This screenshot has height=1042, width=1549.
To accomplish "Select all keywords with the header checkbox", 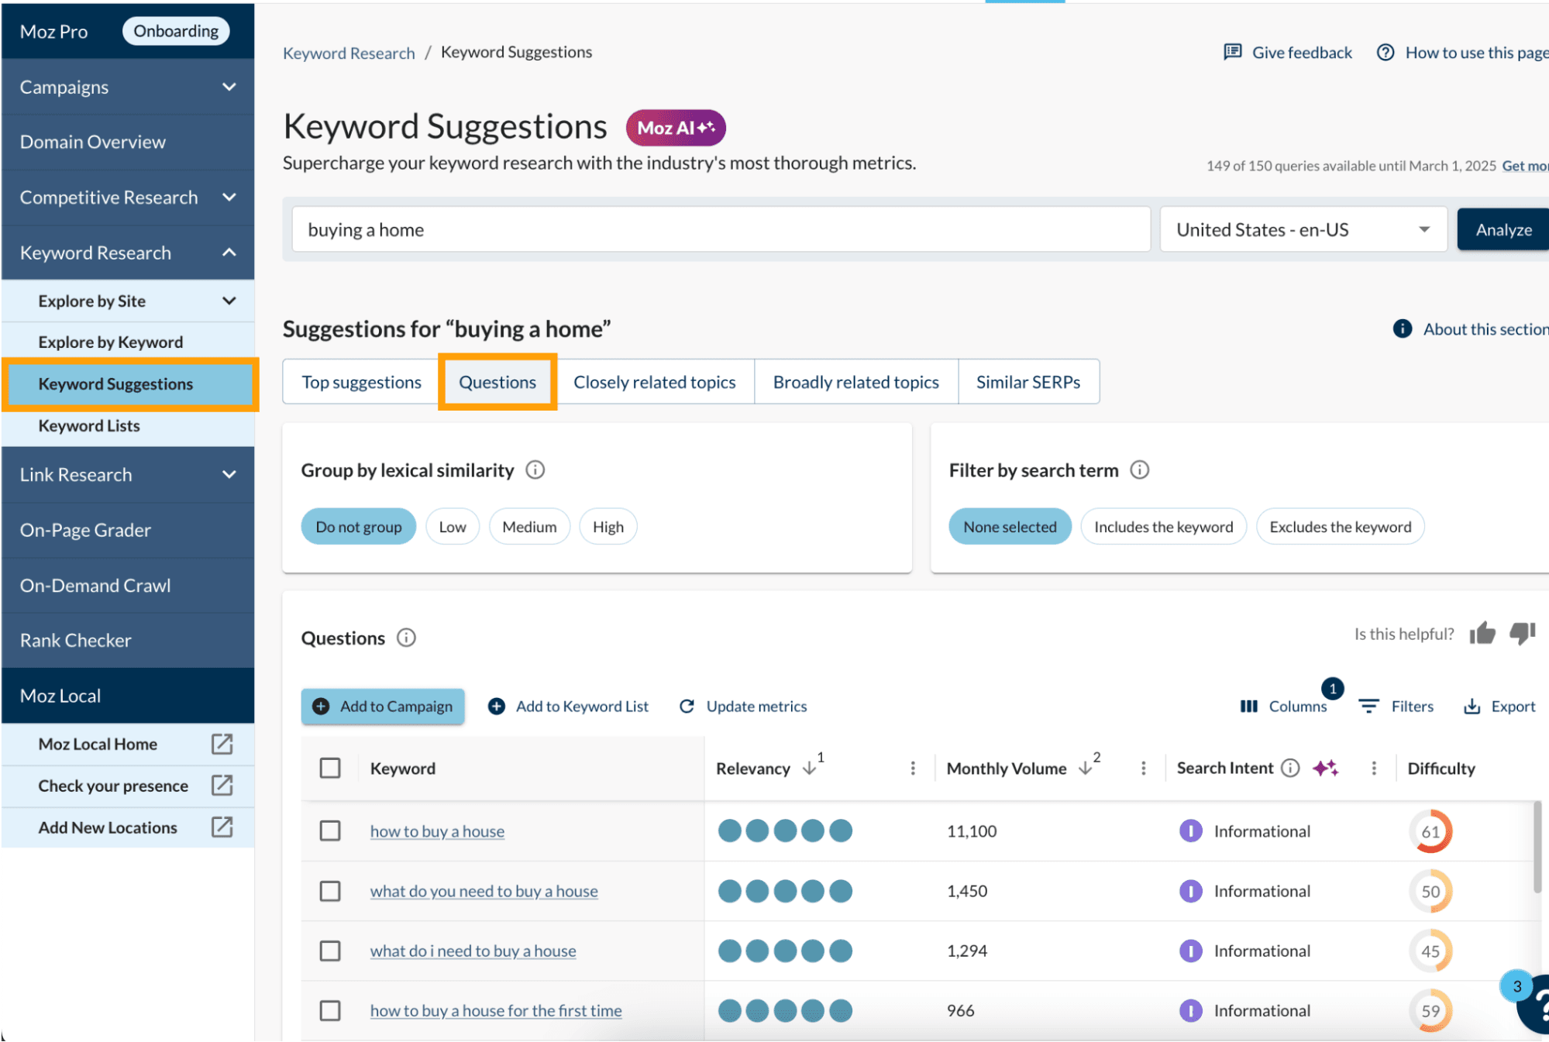I will click(x=329, y=768).
